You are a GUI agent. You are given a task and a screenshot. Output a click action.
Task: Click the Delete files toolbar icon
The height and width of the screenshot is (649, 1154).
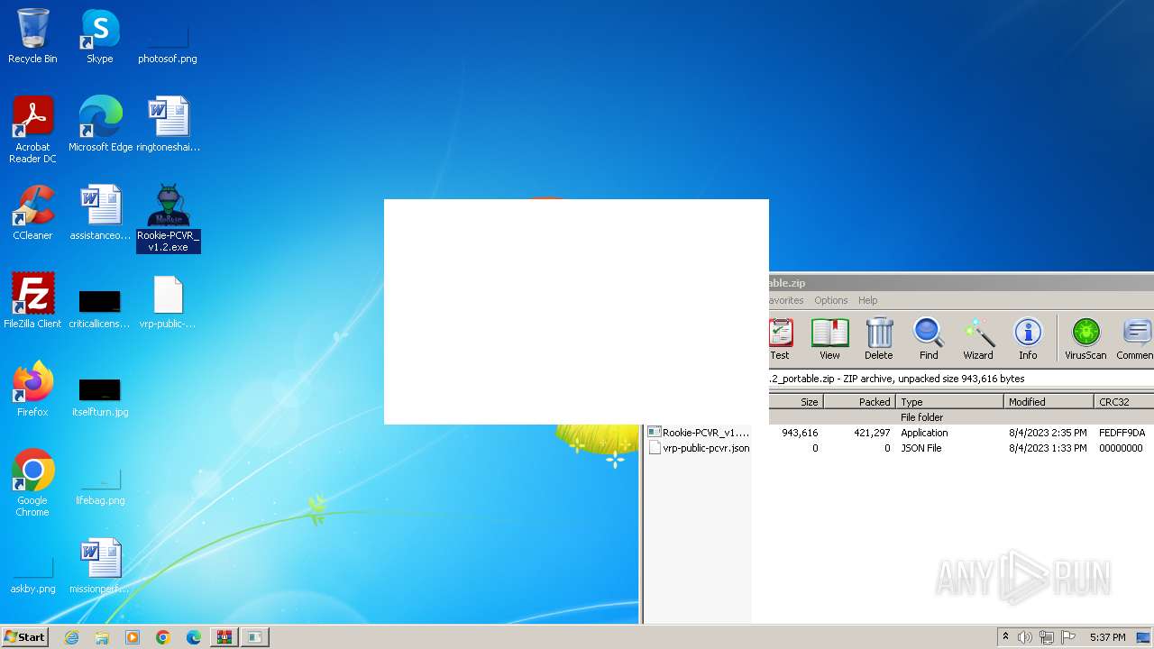(878, 339)
